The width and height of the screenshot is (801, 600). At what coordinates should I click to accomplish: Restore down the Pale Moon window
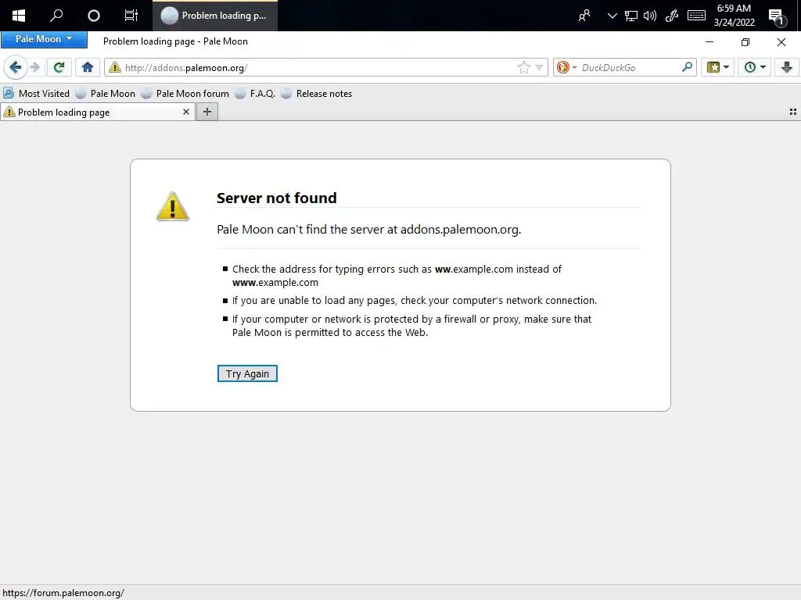[x=745, y=42]
